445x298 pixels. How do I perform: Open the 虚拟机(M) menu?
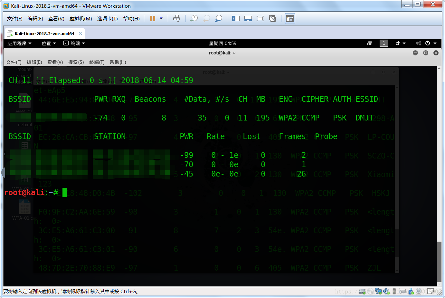81,19
